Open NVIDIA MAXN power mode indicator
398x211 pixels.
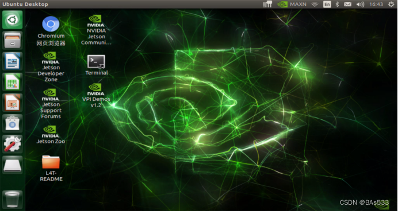pyautogui.click(x=292, y=5)
